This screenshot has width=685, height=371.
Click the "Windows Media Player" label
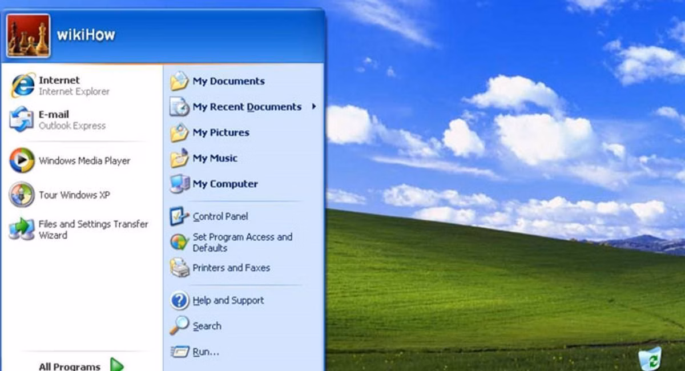(84, 161)
